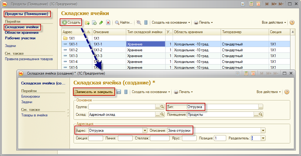Viewport: 301px width, 156px height.
Task: Open the Печать menu in creation form
Action: tap(183, 92)
